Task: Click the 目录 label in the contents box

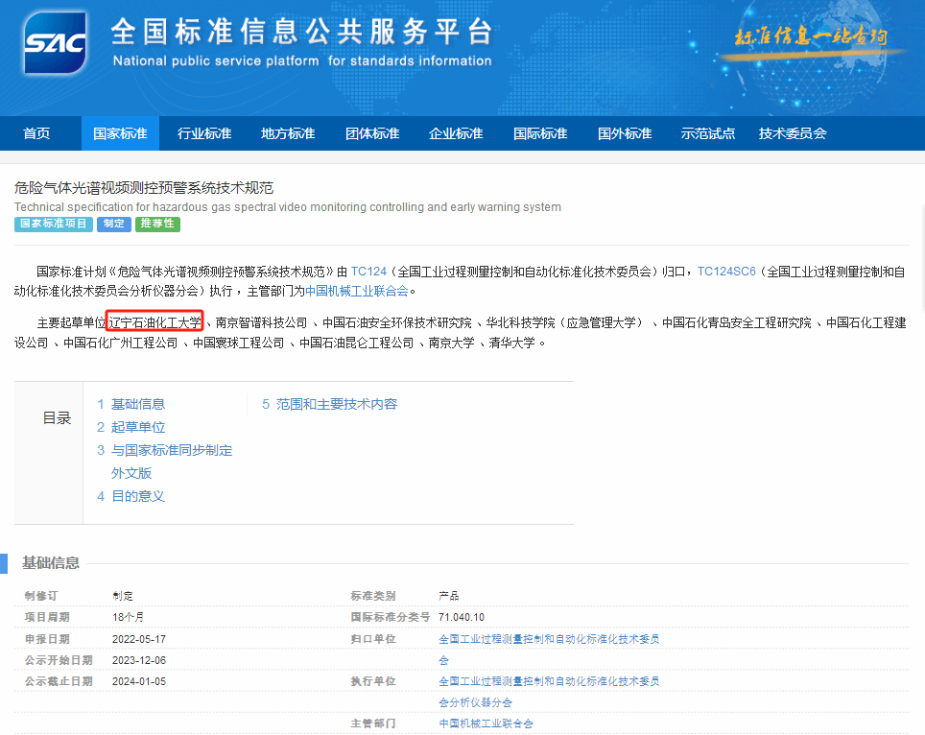Action: coord(57,418)
